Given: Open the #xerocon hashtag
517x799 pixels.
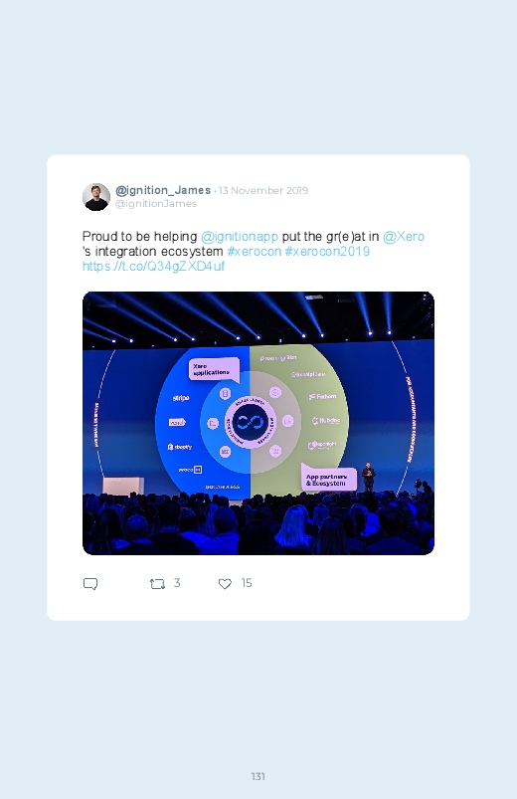Looking at the screenshot, I should 255,251.
